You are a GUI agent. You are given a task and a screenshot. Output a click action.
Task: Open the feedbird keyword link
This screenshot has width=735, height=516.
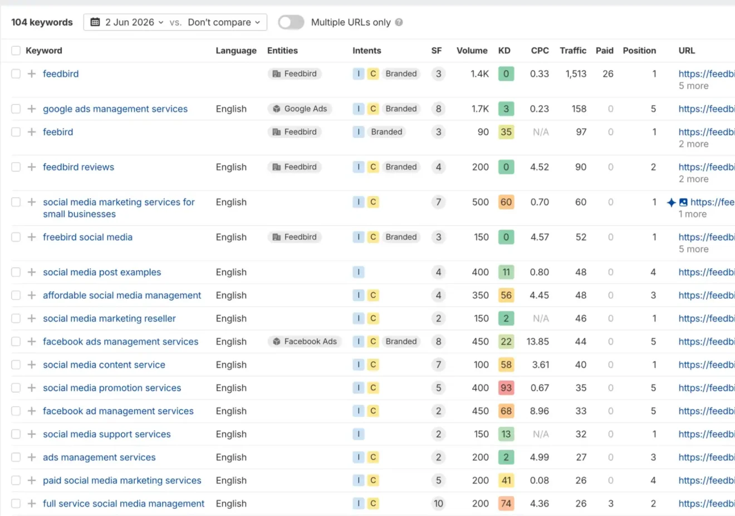(x=61, y=74)
